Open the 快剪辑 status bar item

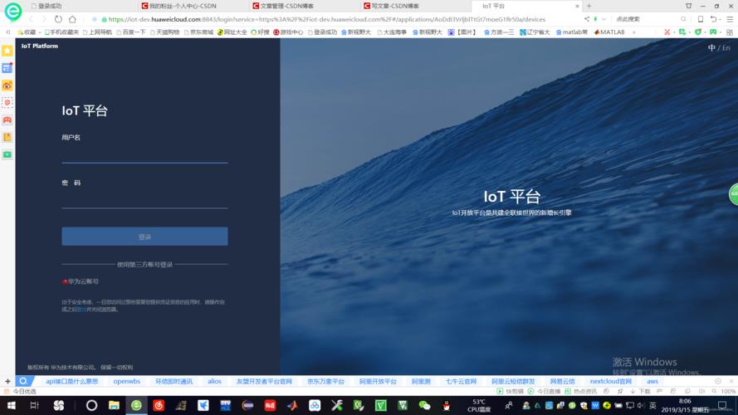tap(511, 392)
